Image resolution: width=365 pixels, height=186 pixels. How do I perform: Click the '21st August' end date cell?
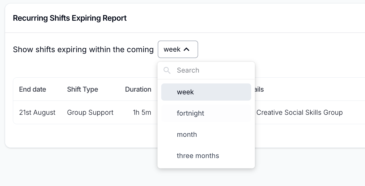point(37,112)
